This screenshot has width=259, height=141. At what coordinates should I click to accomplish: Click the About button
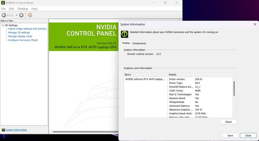tap(228, 122)
